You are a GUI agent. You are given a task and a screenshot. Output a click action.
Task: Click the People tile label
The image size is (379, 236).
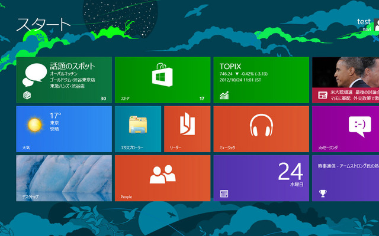pyautogui.click(x=126, y=197)
